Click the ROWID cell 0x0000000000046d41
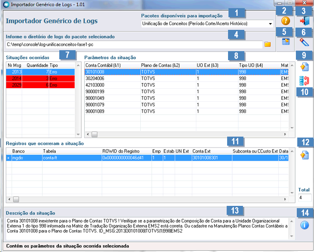The width and height of the screenshot is (314, 252). pos(127,158)
